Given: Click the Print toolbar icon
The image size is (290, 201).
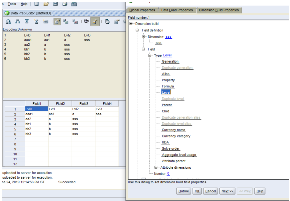Looking at the screenshot, I should (64, 4).
